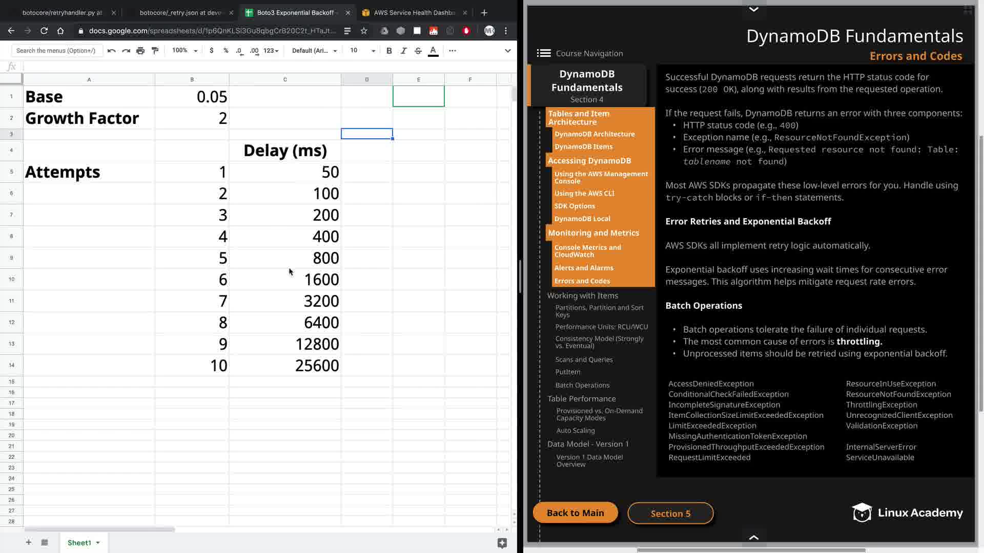
Task: Click the undo icon in Sheets toolbar
Action: pyautogui.click(x=111, y=51)
